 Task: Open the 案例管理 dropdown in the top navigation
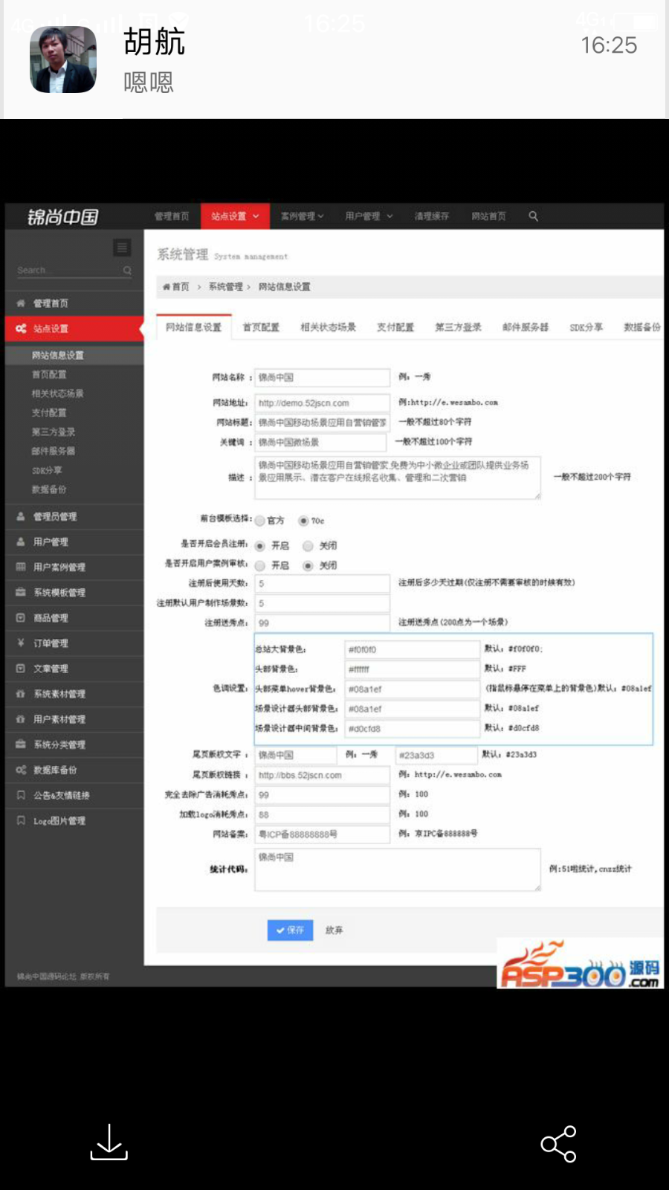[x=302, y=216]
